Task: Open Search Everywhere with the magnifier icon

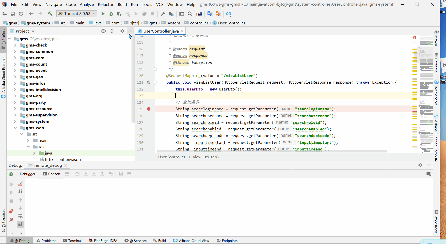Action: [190, 14]
